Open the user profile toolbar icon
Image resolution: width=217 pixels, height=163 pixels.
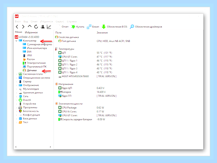(43, 27)
